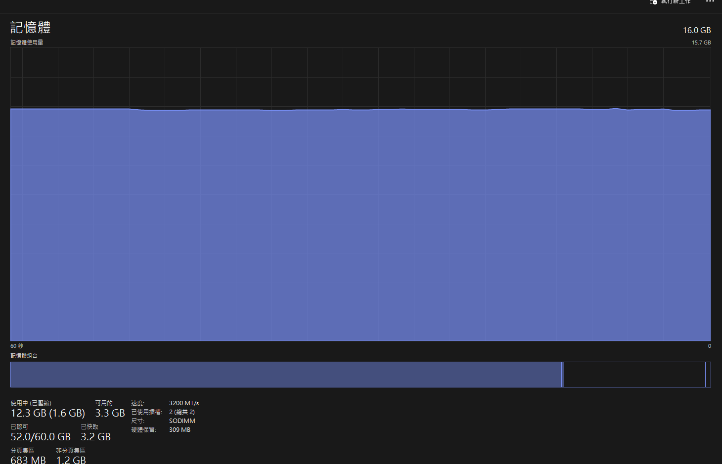This screenshot has width=722, height=464.
Task: Open the three-dot more options menu
Action: pos(710,2)
